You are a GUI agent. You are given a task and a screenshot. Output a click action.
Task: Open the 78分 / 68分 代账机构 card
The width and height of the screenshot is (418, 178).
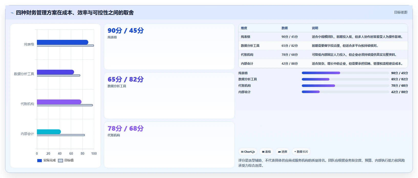(169, 145)
